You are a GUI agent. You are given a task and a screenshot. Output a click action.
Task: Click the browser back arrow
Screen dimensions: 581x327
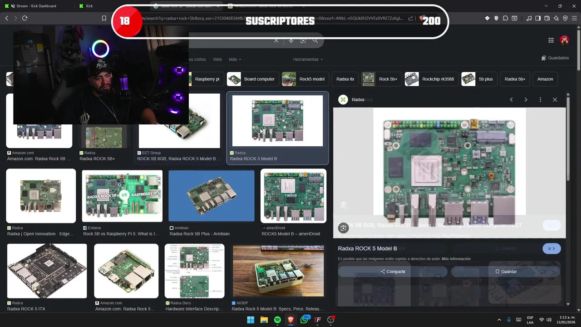click(6, 18)
